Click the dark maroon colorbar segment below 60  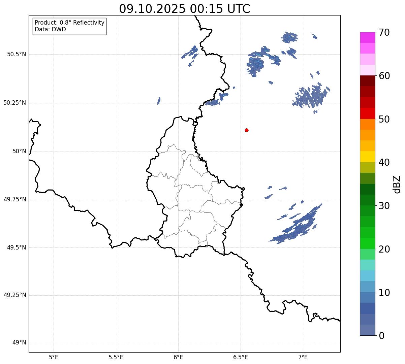367,81
